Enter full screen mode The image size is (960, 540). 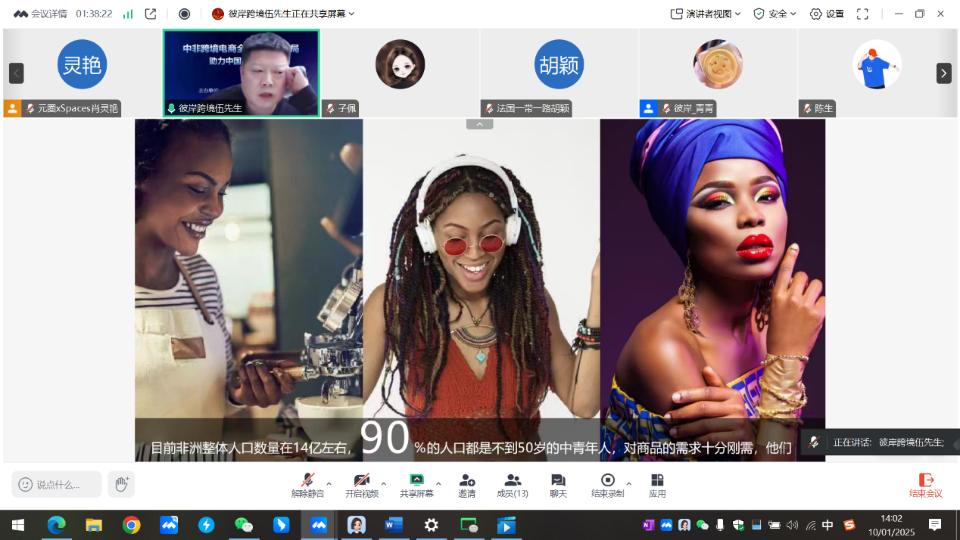click(862, 14)
